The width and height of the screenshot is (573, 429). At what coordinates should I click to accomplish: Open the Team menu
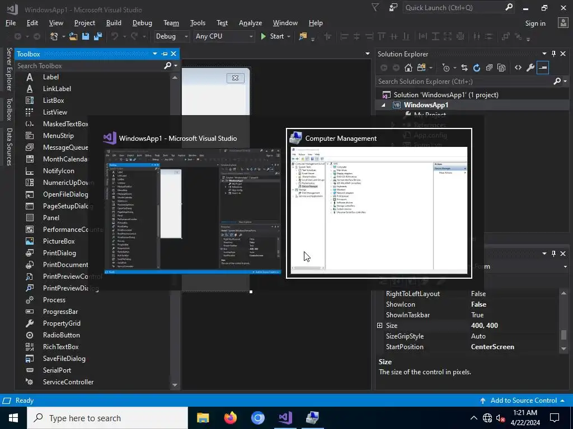171,22
